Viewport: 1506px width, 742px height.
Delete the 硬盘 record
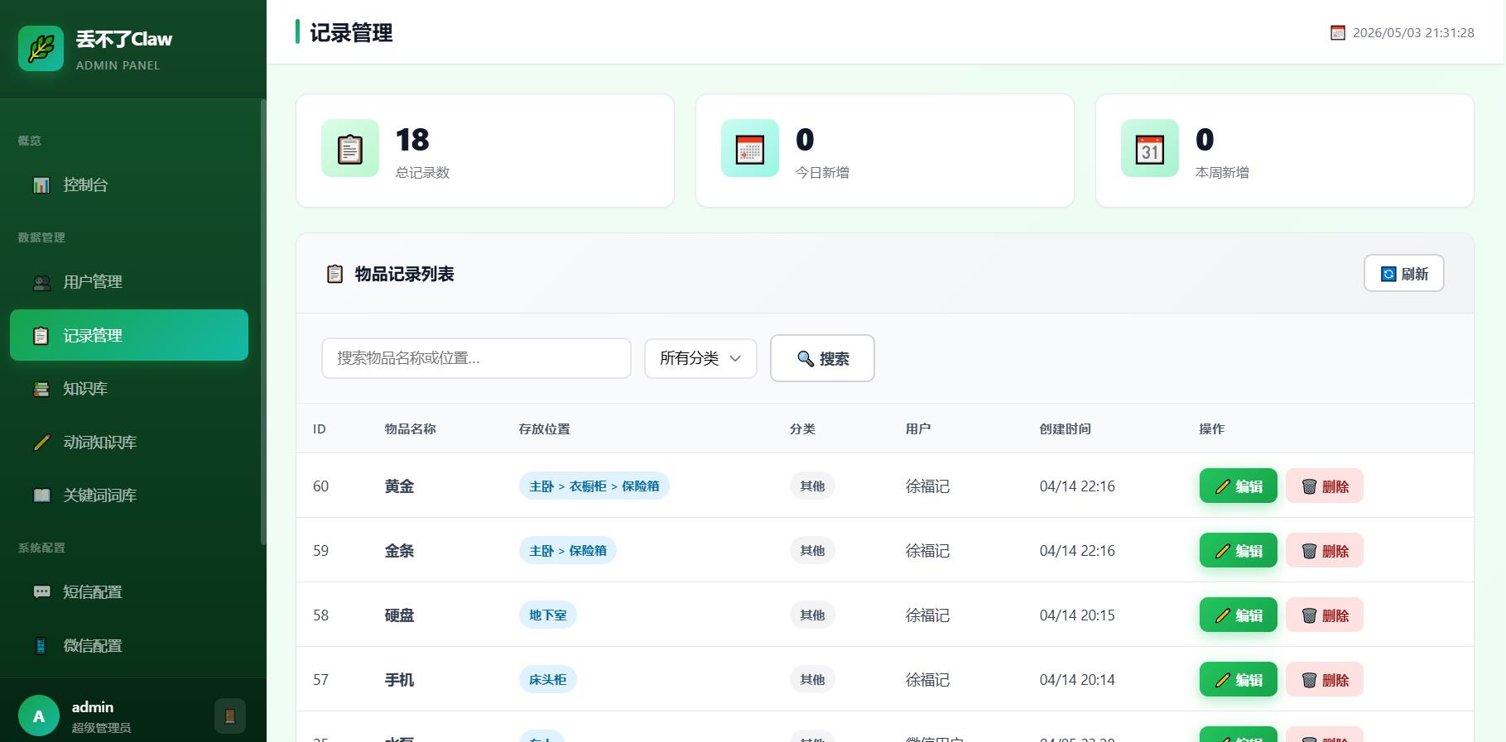click(1325, 615)
